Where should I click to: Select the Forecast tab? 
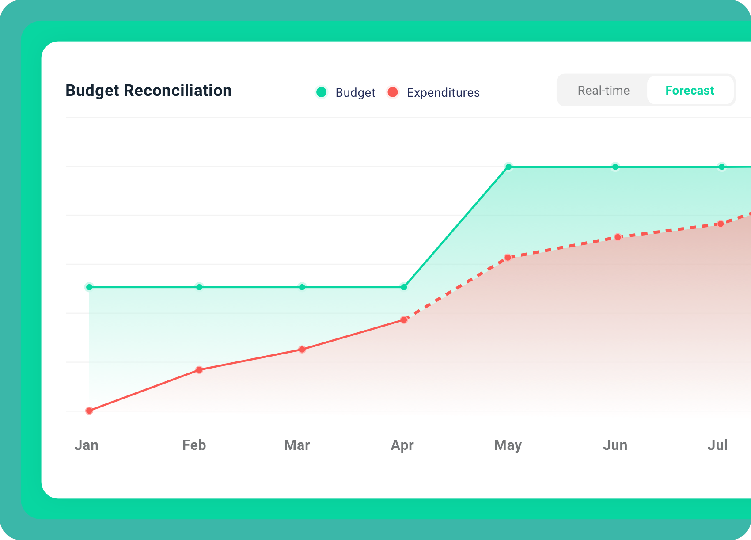coord(690,90)
